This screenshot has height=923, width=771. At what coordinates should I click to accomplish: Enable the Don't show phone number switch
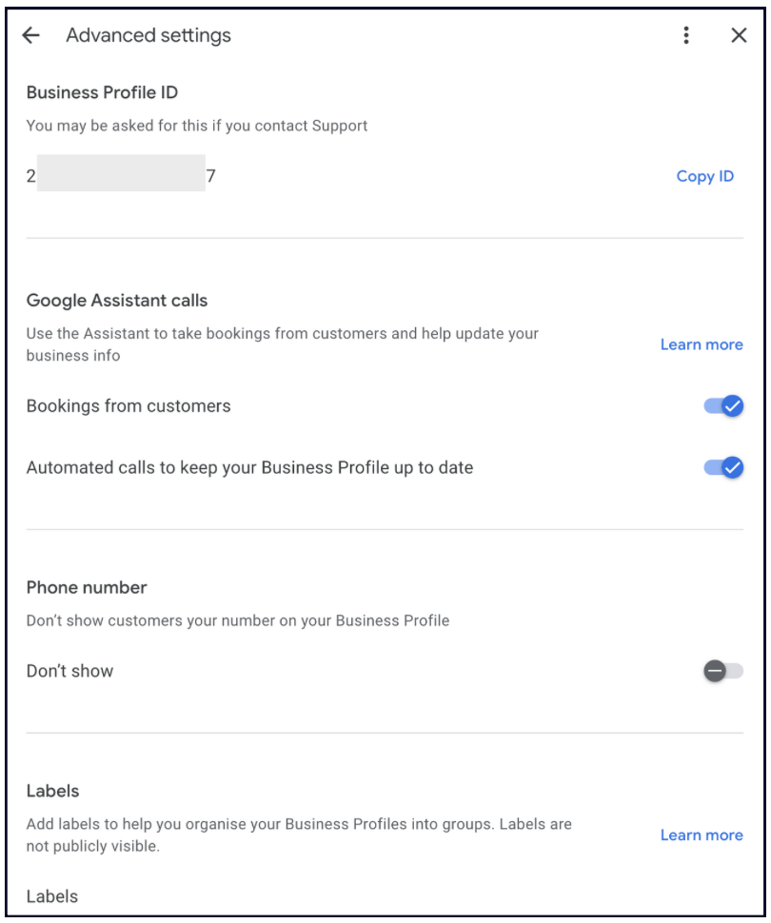[x=723, y=671]
